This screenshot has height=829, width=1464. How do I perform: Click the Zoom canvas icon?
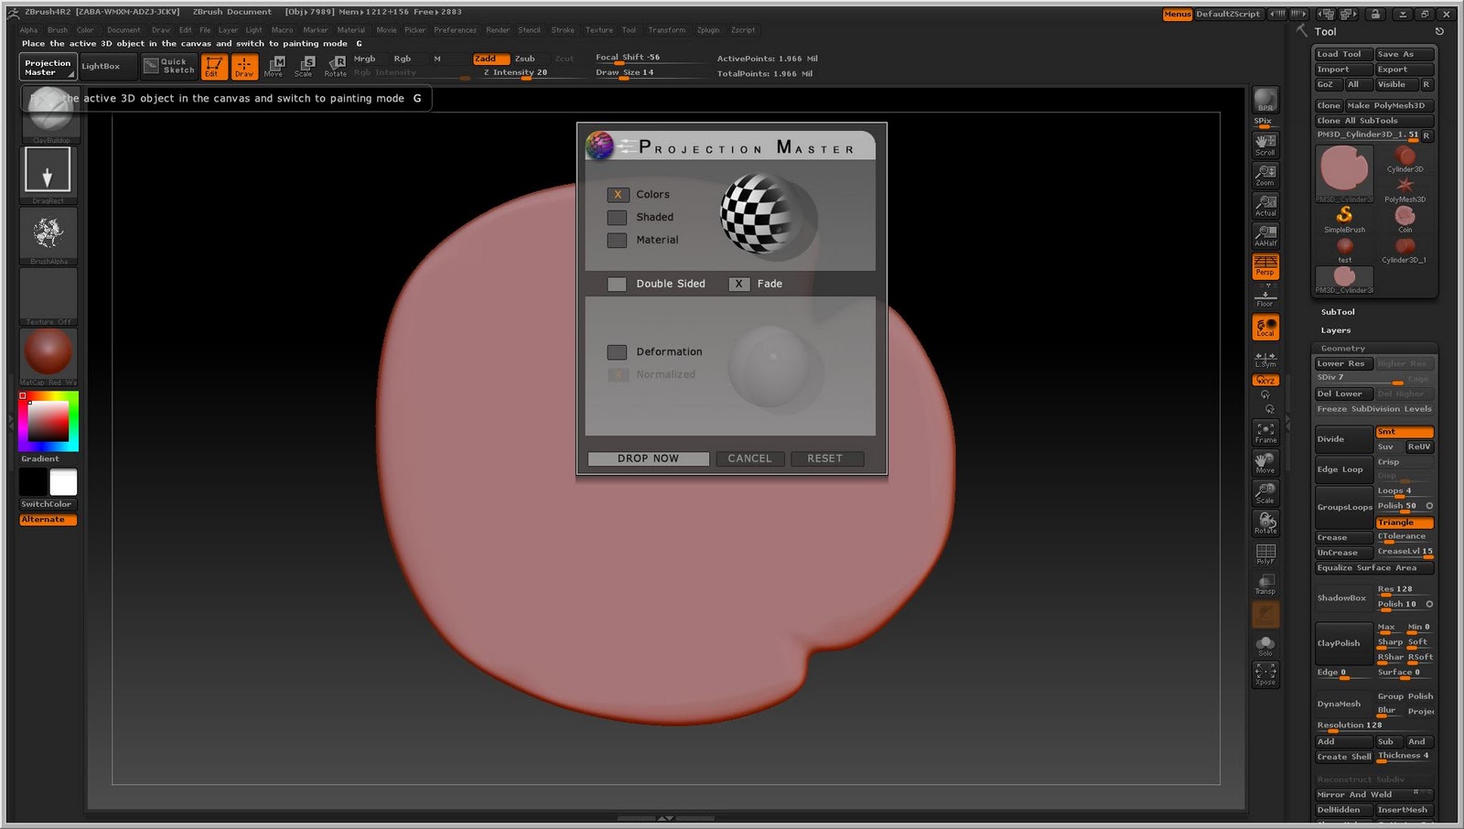[1265, 176]
